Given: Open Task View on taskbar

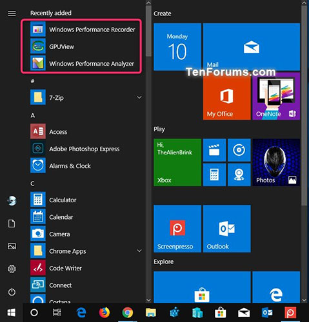Looking at the screenshot, I should (x=57, y=312).
